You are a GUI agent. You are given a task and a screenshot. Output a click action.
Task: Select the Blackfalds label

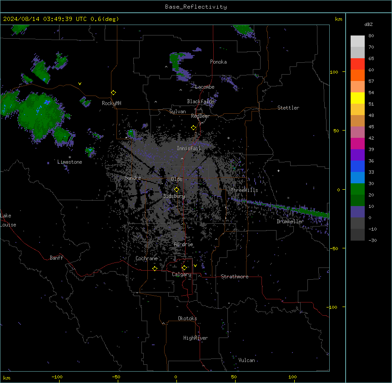(x=201, y=101)
